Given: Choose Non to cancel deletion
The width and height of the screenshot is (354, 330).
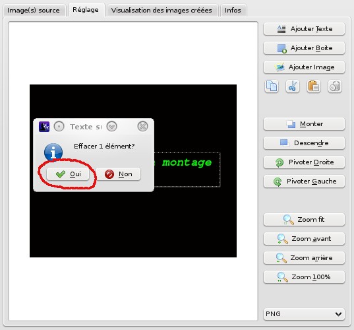Looking at the screenshot, I should point(118,174).
